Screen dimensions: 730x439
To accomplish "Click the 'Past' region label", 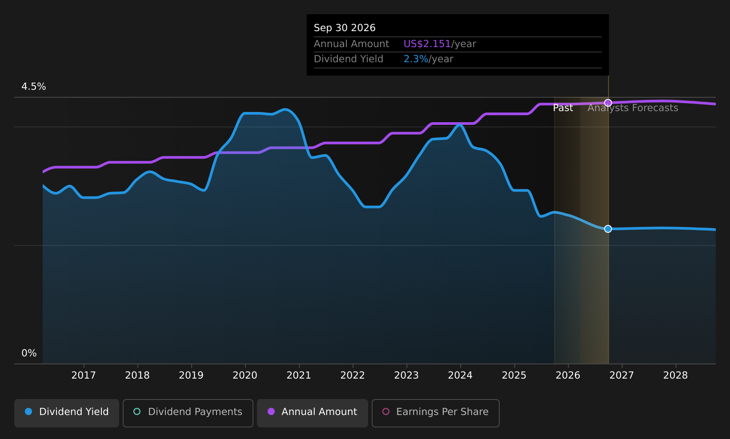I will click(563, 108).
